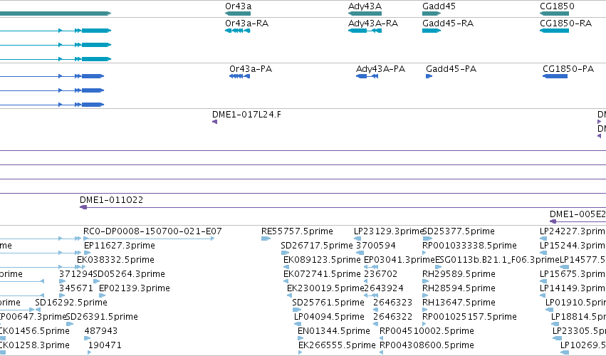Click the Or43a-RA transcript glyph
The width and height of the screenshot is (606, 356).
[x=238, y=31]
